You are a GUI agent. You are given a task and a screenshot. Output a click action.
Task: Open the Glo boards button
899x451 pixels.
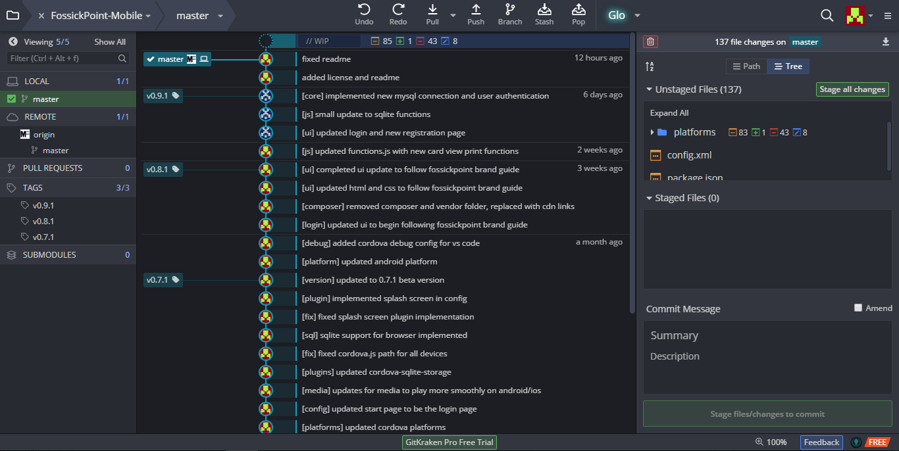pos(617,15)
